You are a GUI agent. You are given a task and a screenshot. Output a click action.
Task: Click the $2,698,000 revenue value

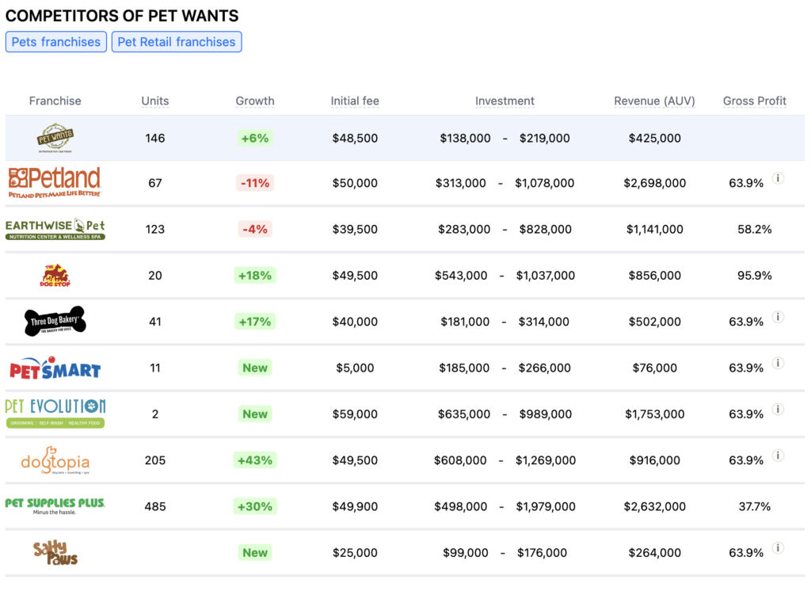654,183
